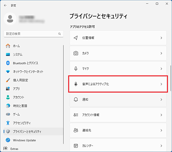Click the アカウント情報 label
This screenshot has height=152, width=172.
(91, 115)
